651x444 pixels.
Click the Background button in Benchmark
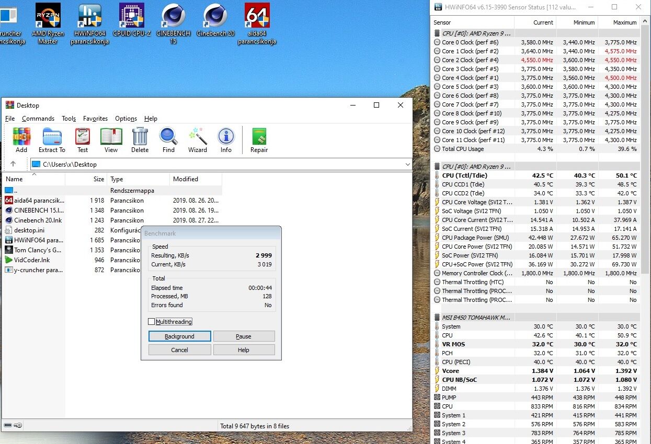click(179, 336)
